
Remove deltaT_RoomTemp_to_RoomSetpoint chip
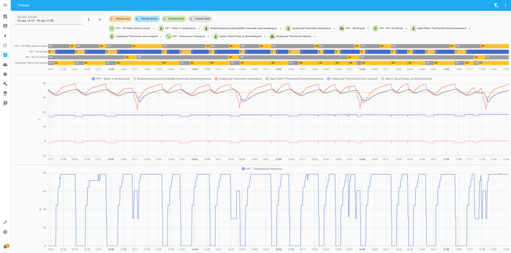click(265, 36)
